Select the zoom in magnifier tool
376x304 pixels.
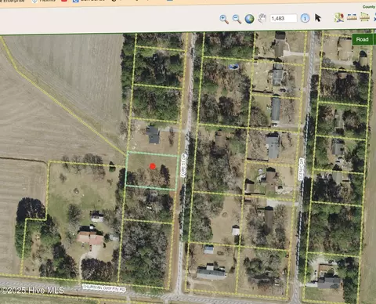[224, 19]
